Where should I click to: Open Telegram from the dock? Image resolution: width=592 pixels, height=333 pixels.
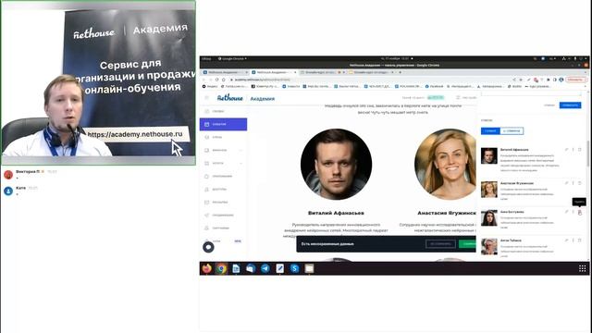pos(265,268)
